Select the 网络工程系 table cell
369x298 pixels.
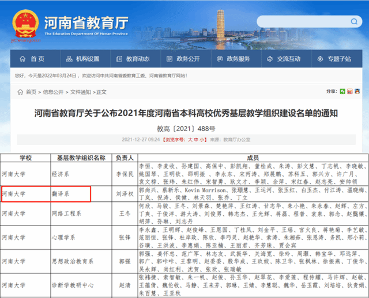81,213
